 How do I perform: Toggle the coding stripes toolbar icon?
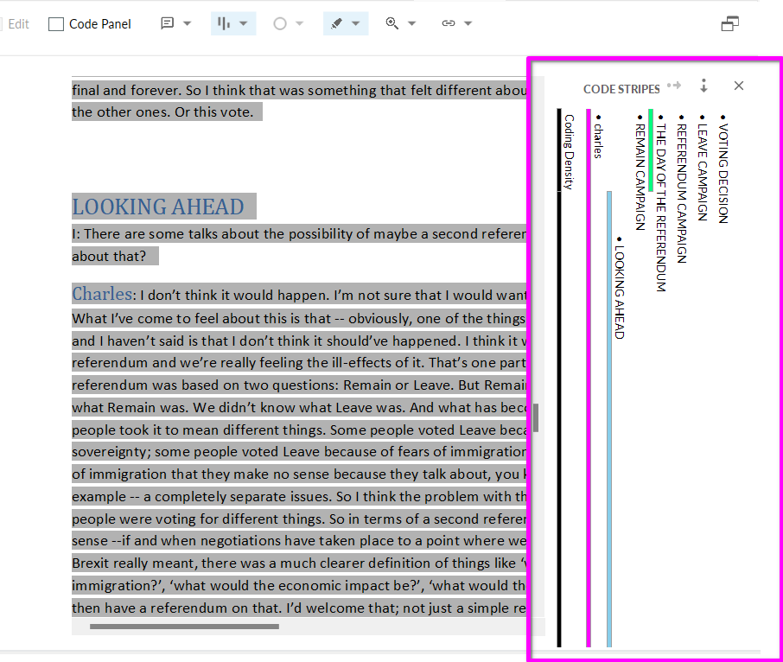[224, 24]
